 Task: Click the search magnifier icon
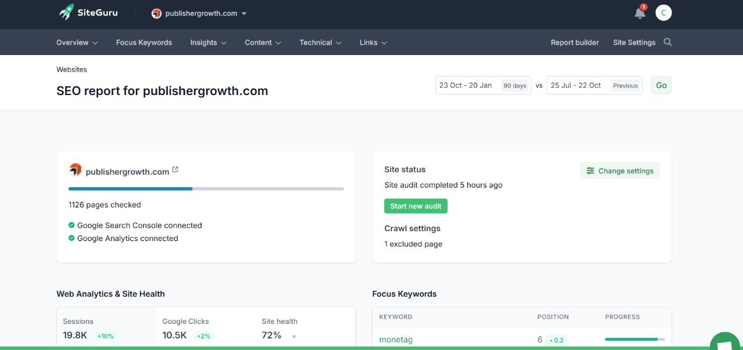pos(668,42)
